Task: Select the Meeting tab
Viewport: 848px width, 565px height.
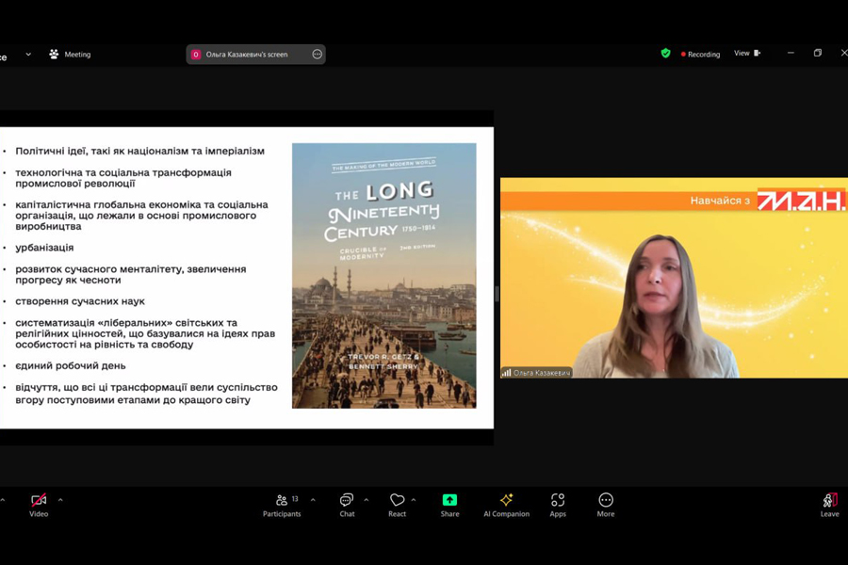Action: tap(70, 55)
